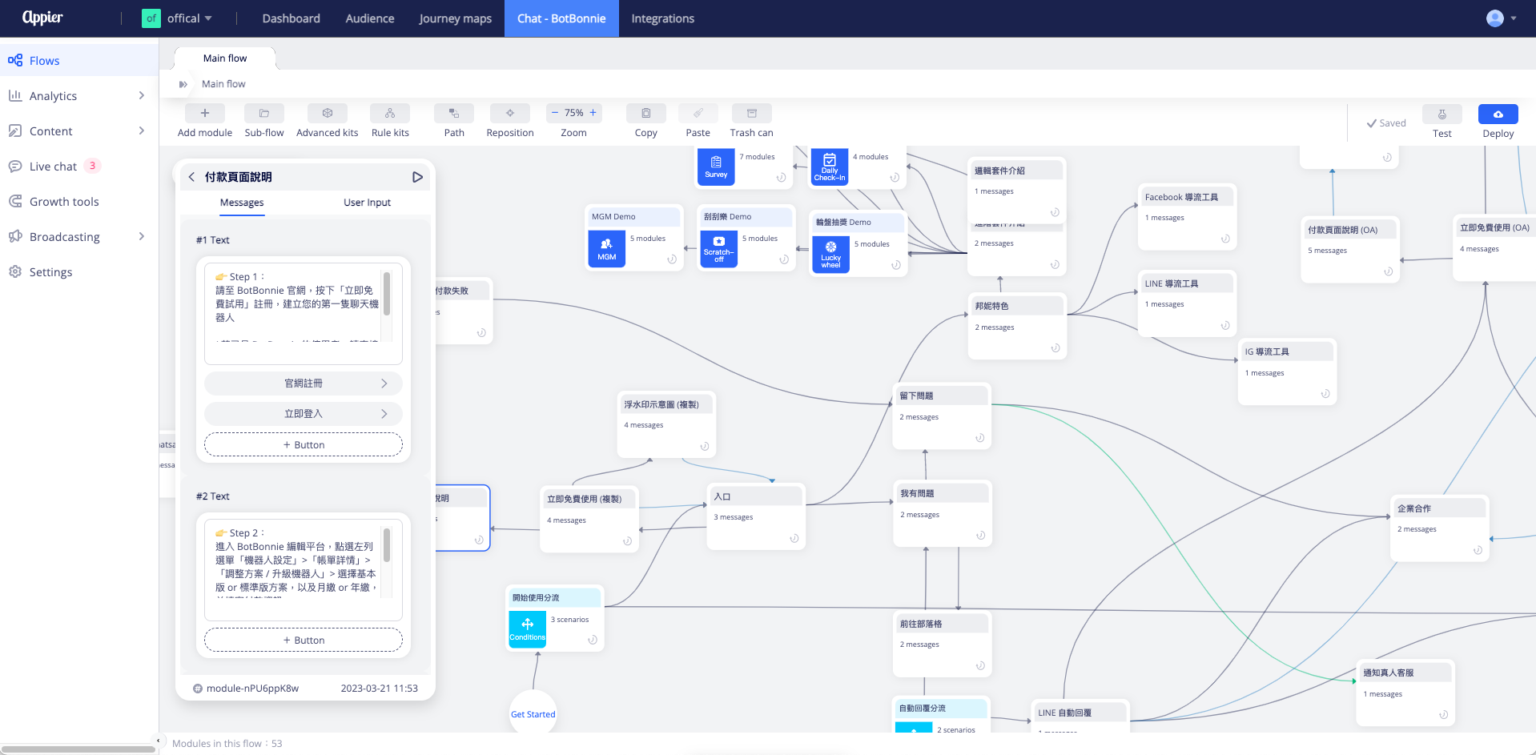Screen dimensions: 1536x755
Task: Click the bottom horizontal scrollbar
Action: 78,750
